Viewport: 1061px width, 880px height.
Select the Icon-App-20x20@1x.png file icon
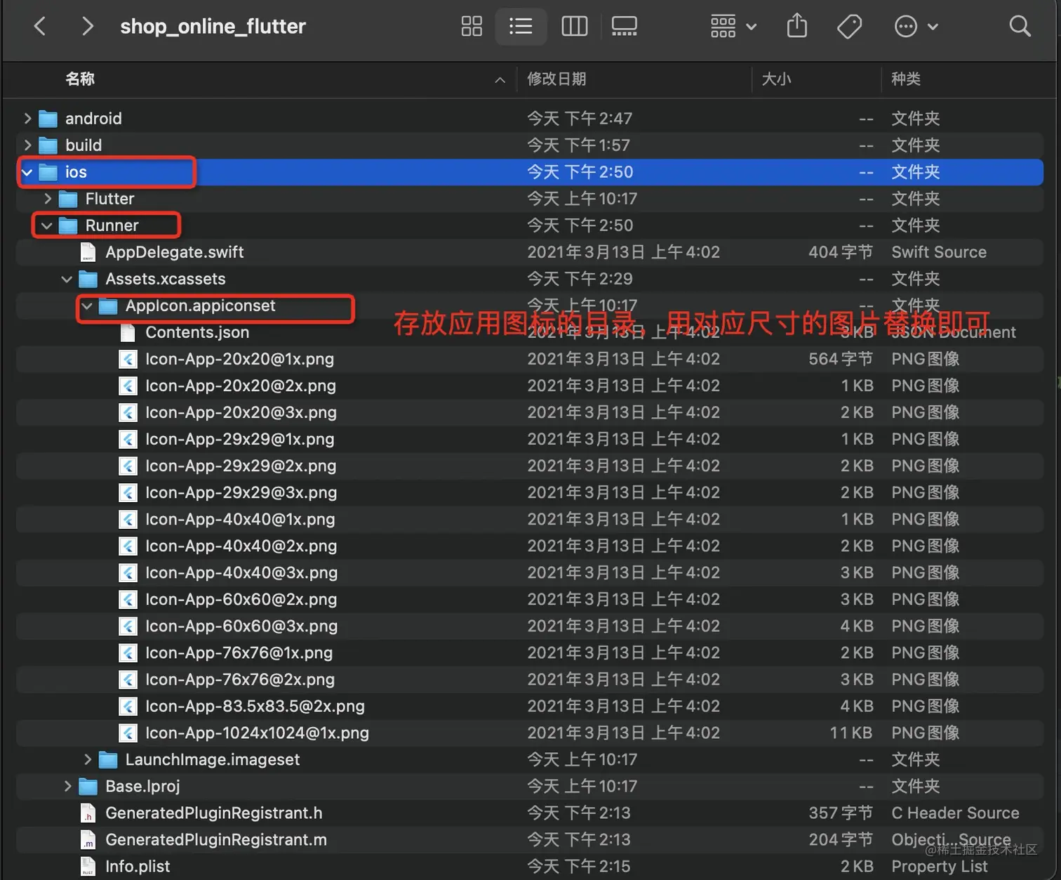[128, 359]
